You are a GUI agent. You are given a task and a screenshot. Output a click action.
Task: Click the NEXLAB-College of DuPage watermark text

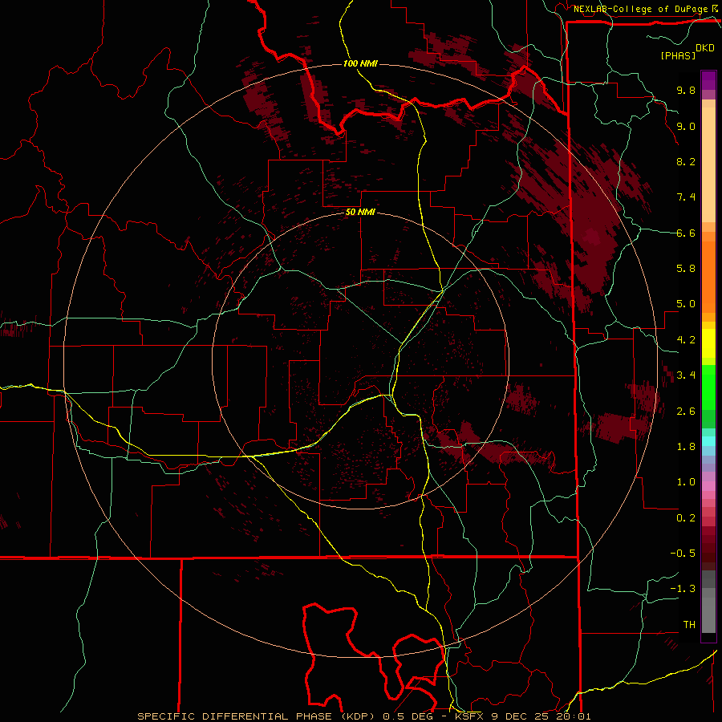[x=647, y=9]
